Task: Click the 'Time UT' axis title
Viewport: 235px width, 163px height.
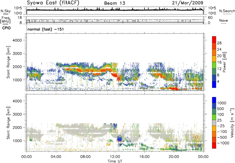Action: pyautogui.click(x=115, y=161)
